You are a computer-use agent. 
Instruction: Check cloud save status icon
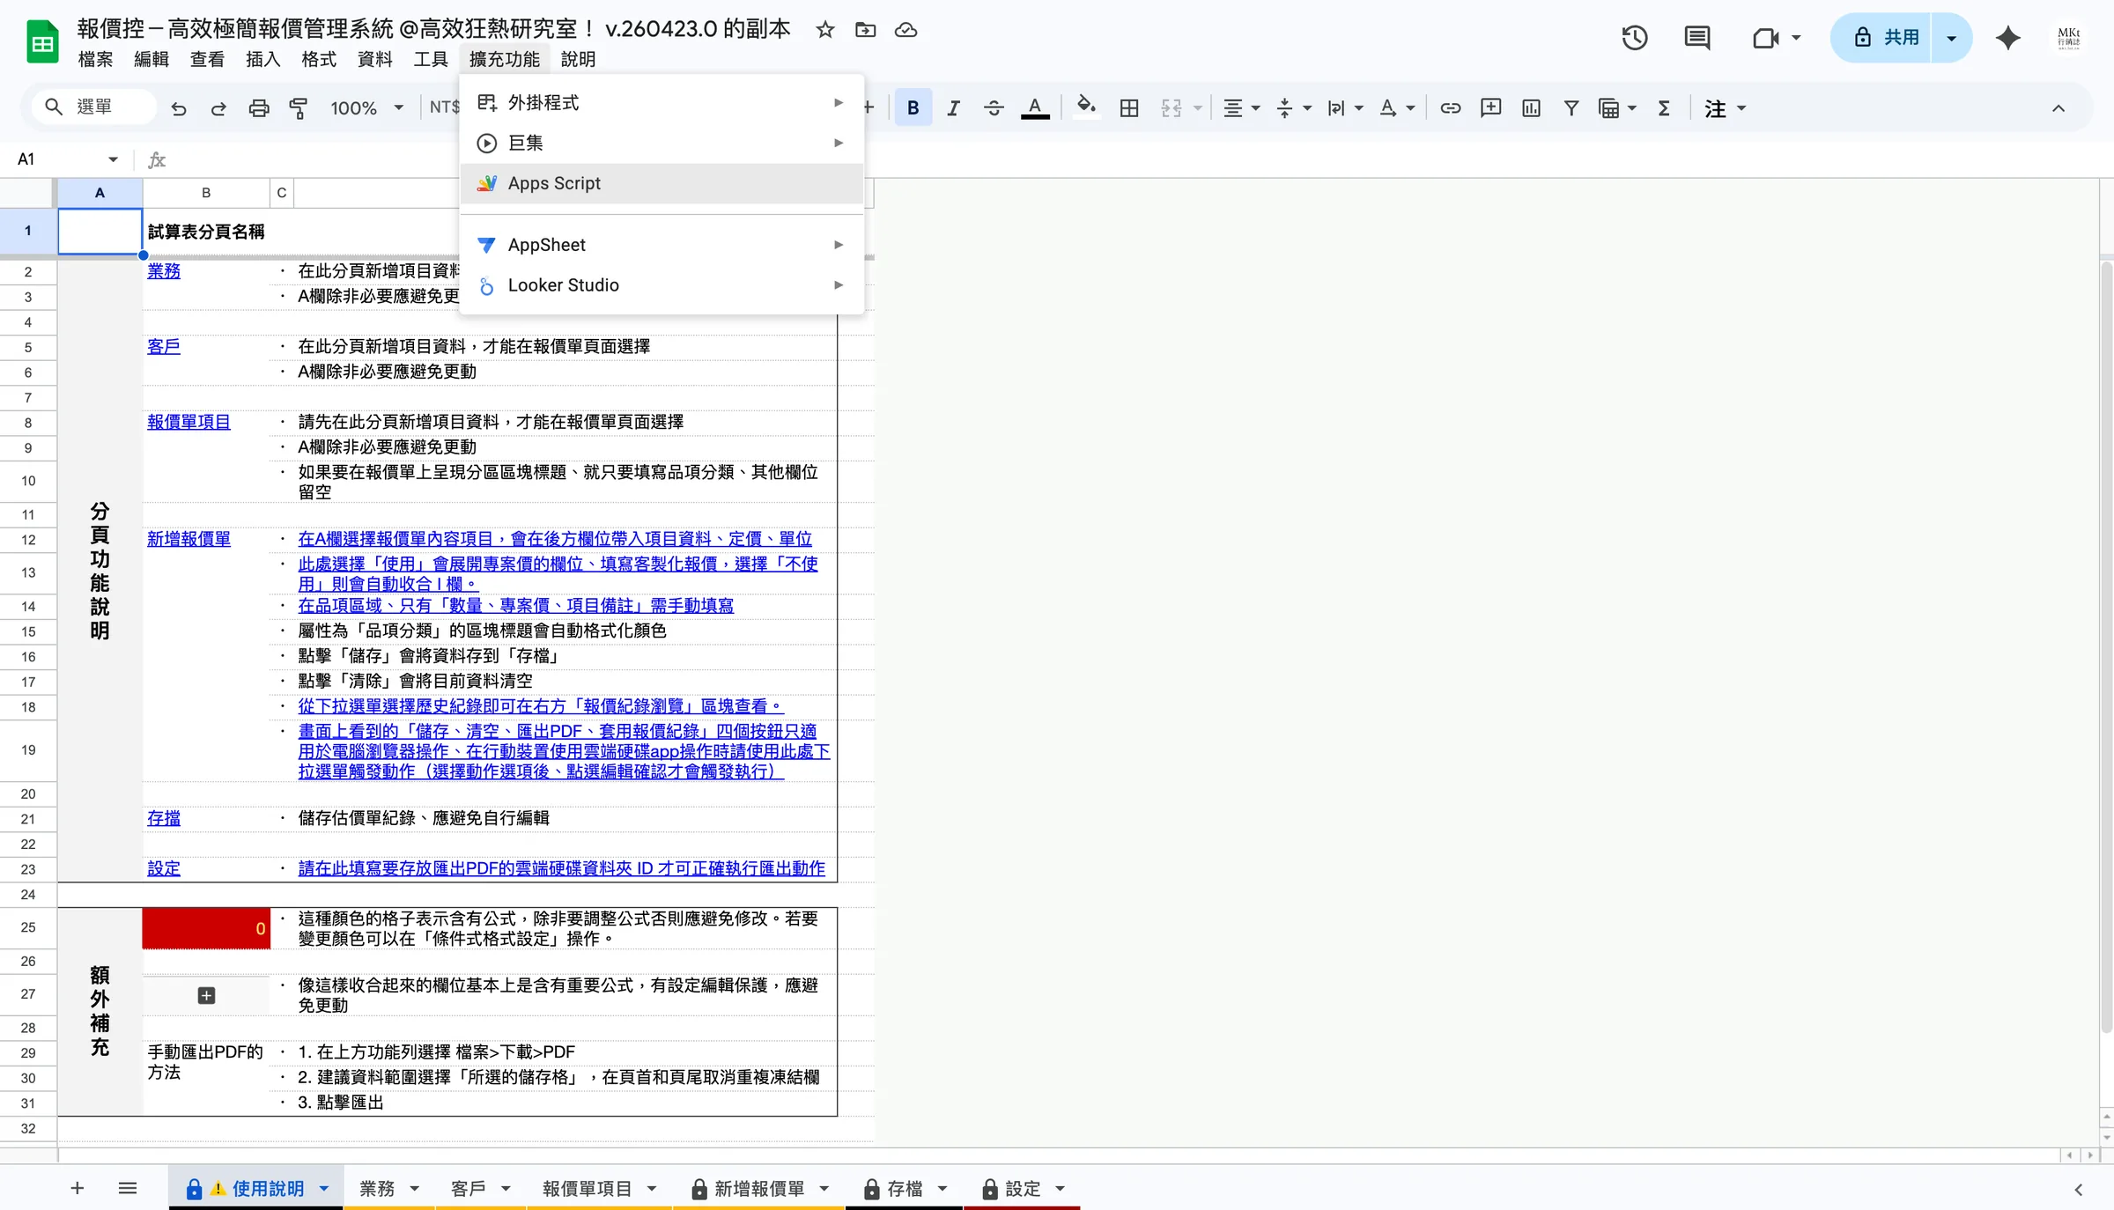[x=905, y=30]
